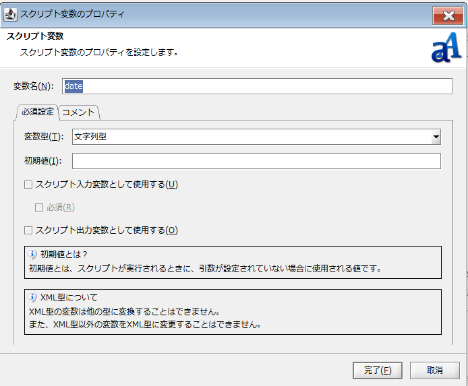Viewport: 468px width, 386px height.
Task: Click the スクリプト変数 header title
Action: [x=35, y=36]
